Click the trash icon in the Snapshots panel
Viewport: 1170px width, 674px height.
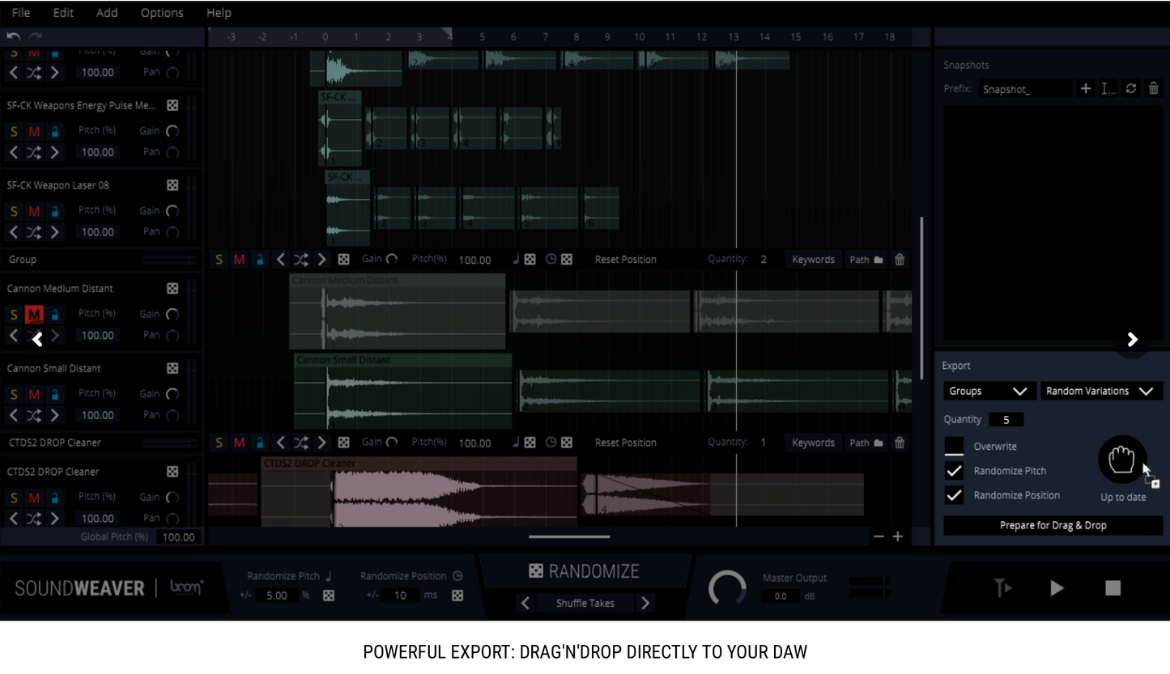pos(1153,88)
